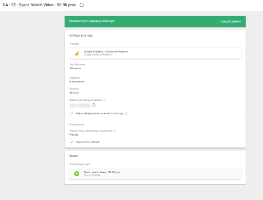Viewport: 263px width, 200px height.
Task: Click the Dodano w tym obszarze roboczym banner text
Action: [x=92, y=21]
